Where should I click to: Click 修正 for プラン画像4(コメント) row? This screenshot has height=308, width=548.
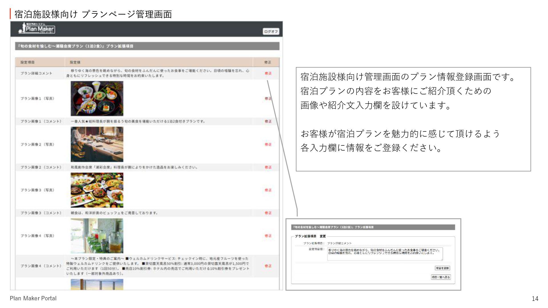[x=268, y=266]
